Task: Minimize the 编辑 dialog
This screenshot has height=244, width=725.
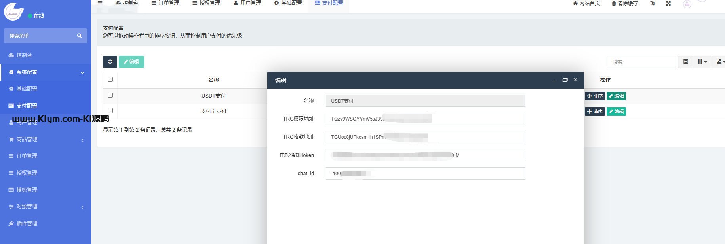Action: [555, 80]
